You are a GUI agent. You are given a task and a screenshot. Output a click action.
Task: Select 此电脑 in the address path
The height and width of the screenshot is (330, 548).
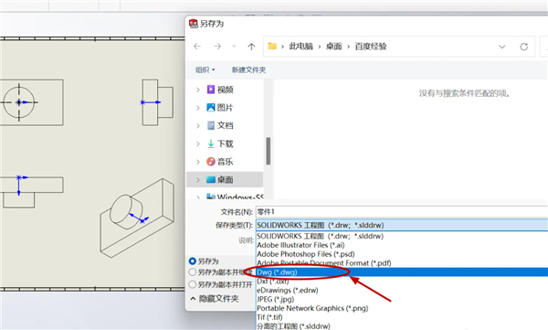point(300,47)
